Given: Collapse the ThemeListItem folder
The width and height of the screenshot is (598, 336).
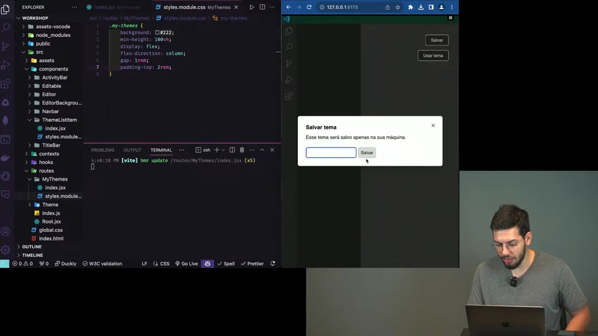Looking at the screenshot, I should 59,120.
